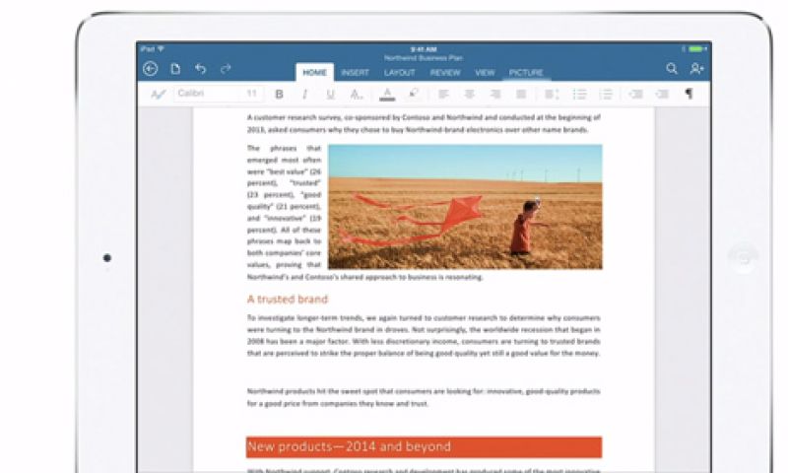
Task: Switch to the HOME tab
Action: tap(314, 72)
